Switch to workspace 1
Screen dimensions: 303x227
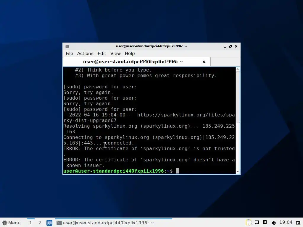(31, 223)
